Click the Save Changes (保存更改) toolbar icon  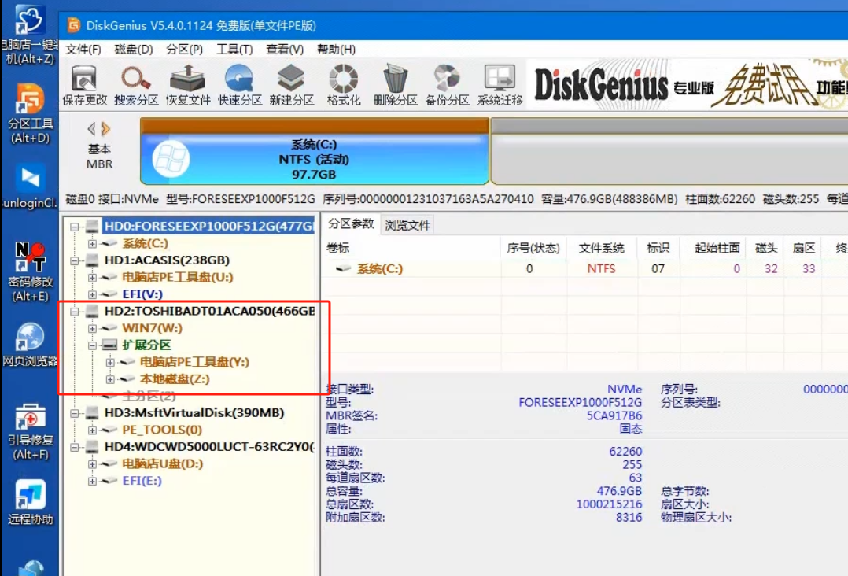tap(84, 85)
